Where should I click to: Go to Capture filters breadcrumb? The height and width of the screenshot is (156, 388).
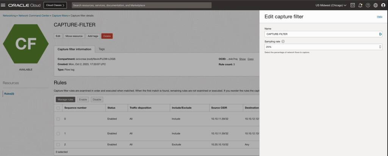pyautogui.click(x=60, y=16)
